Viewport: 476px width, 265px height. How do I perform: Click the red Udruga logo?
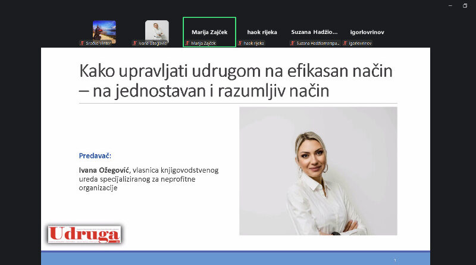pyautogui.click(x=84, y=235)
